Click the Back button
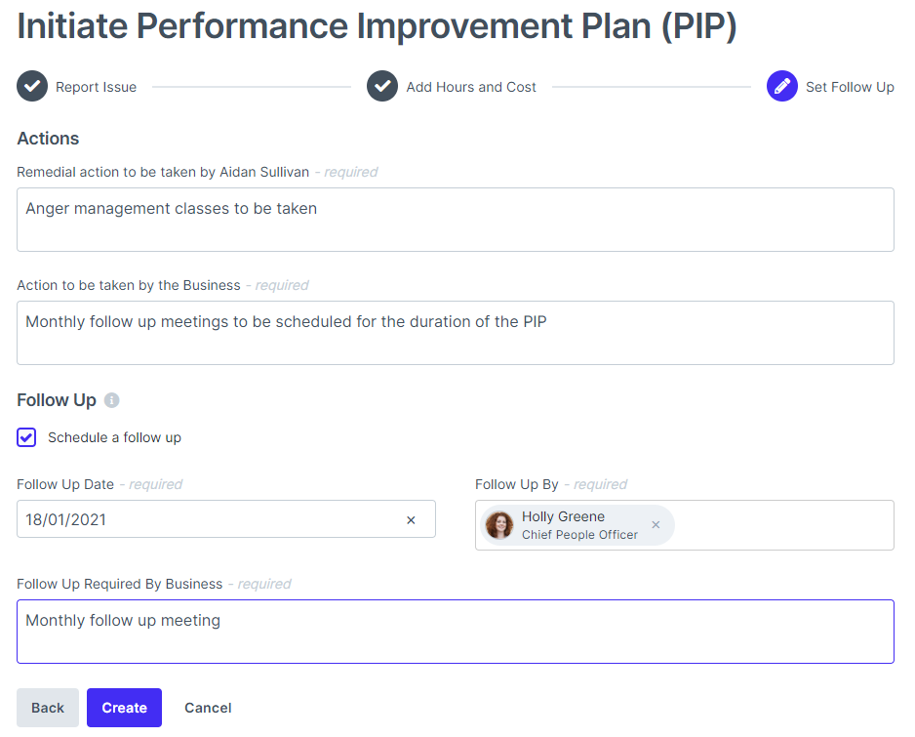Image resolution: width=915 pixels, height=737 pixels. [x=48, y=708]
